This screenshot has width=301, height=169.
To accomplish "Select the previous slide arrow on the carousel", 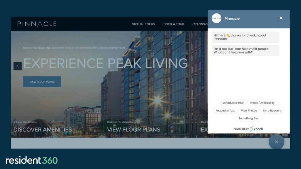I will (x=18, y=66).
